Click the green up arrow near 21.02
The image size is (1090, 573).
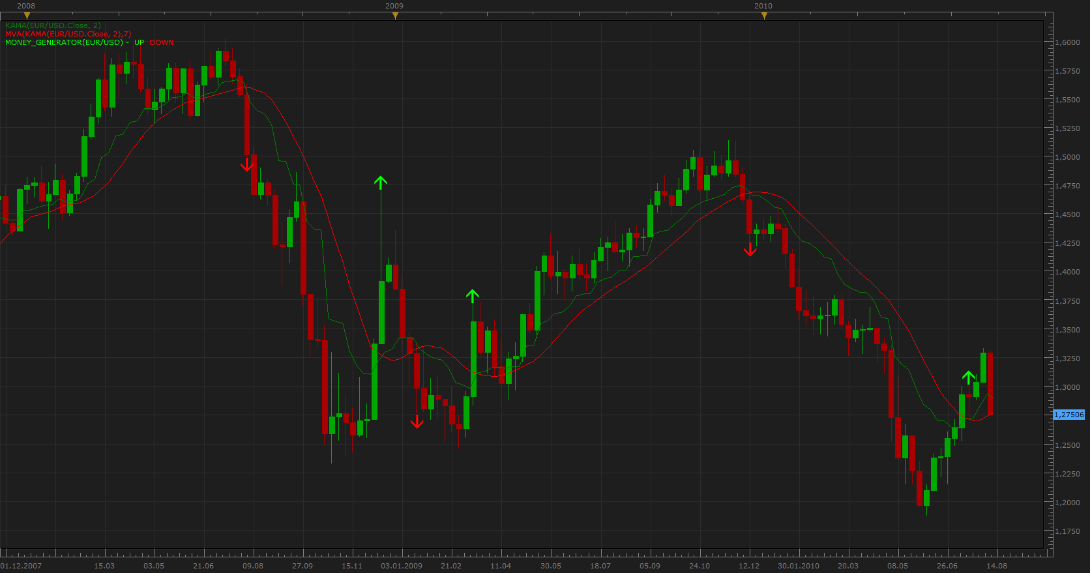coord(473,296)
